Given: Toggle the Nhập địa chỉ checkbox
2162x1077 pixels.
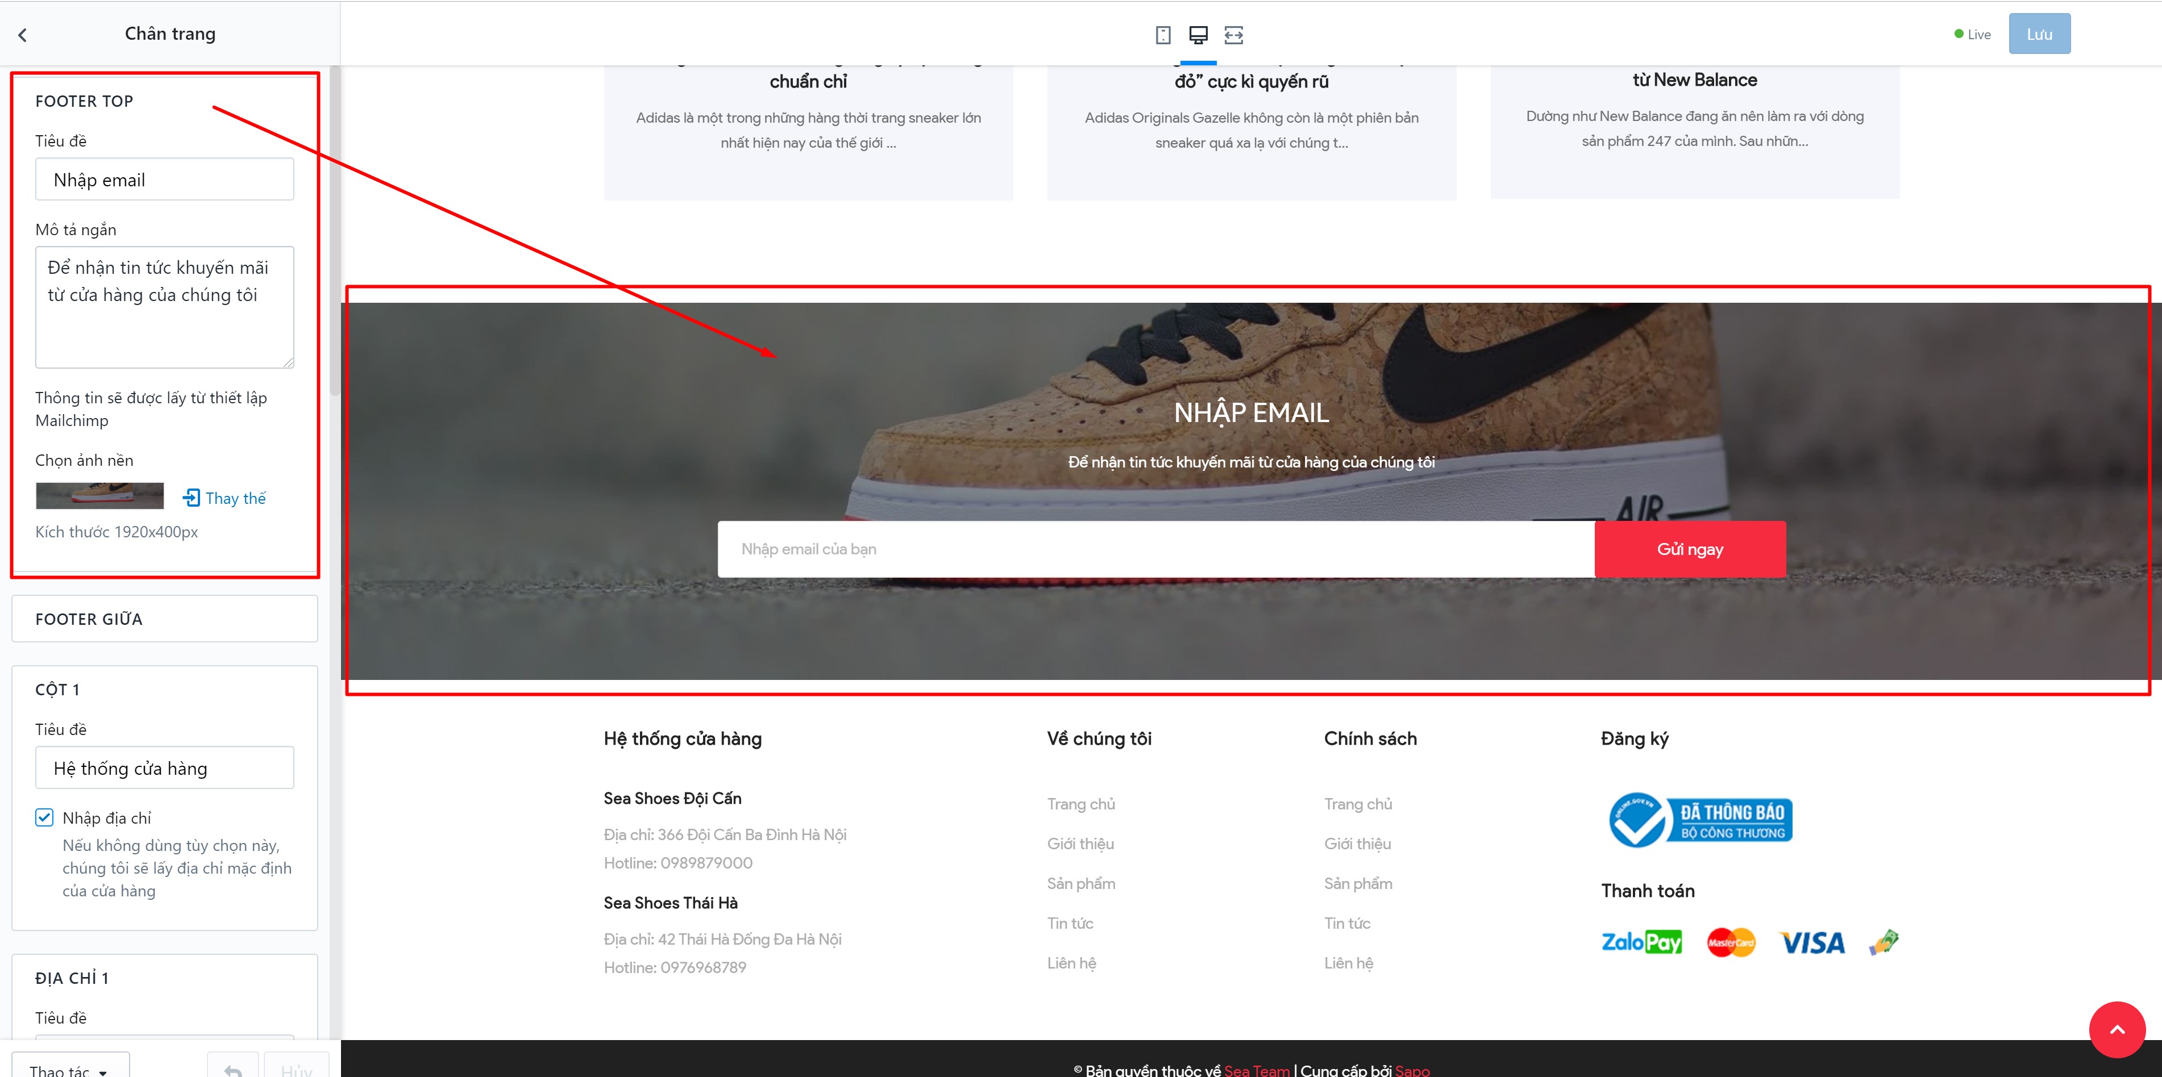Looking at the screenshot, I should (x=44, y=817).
